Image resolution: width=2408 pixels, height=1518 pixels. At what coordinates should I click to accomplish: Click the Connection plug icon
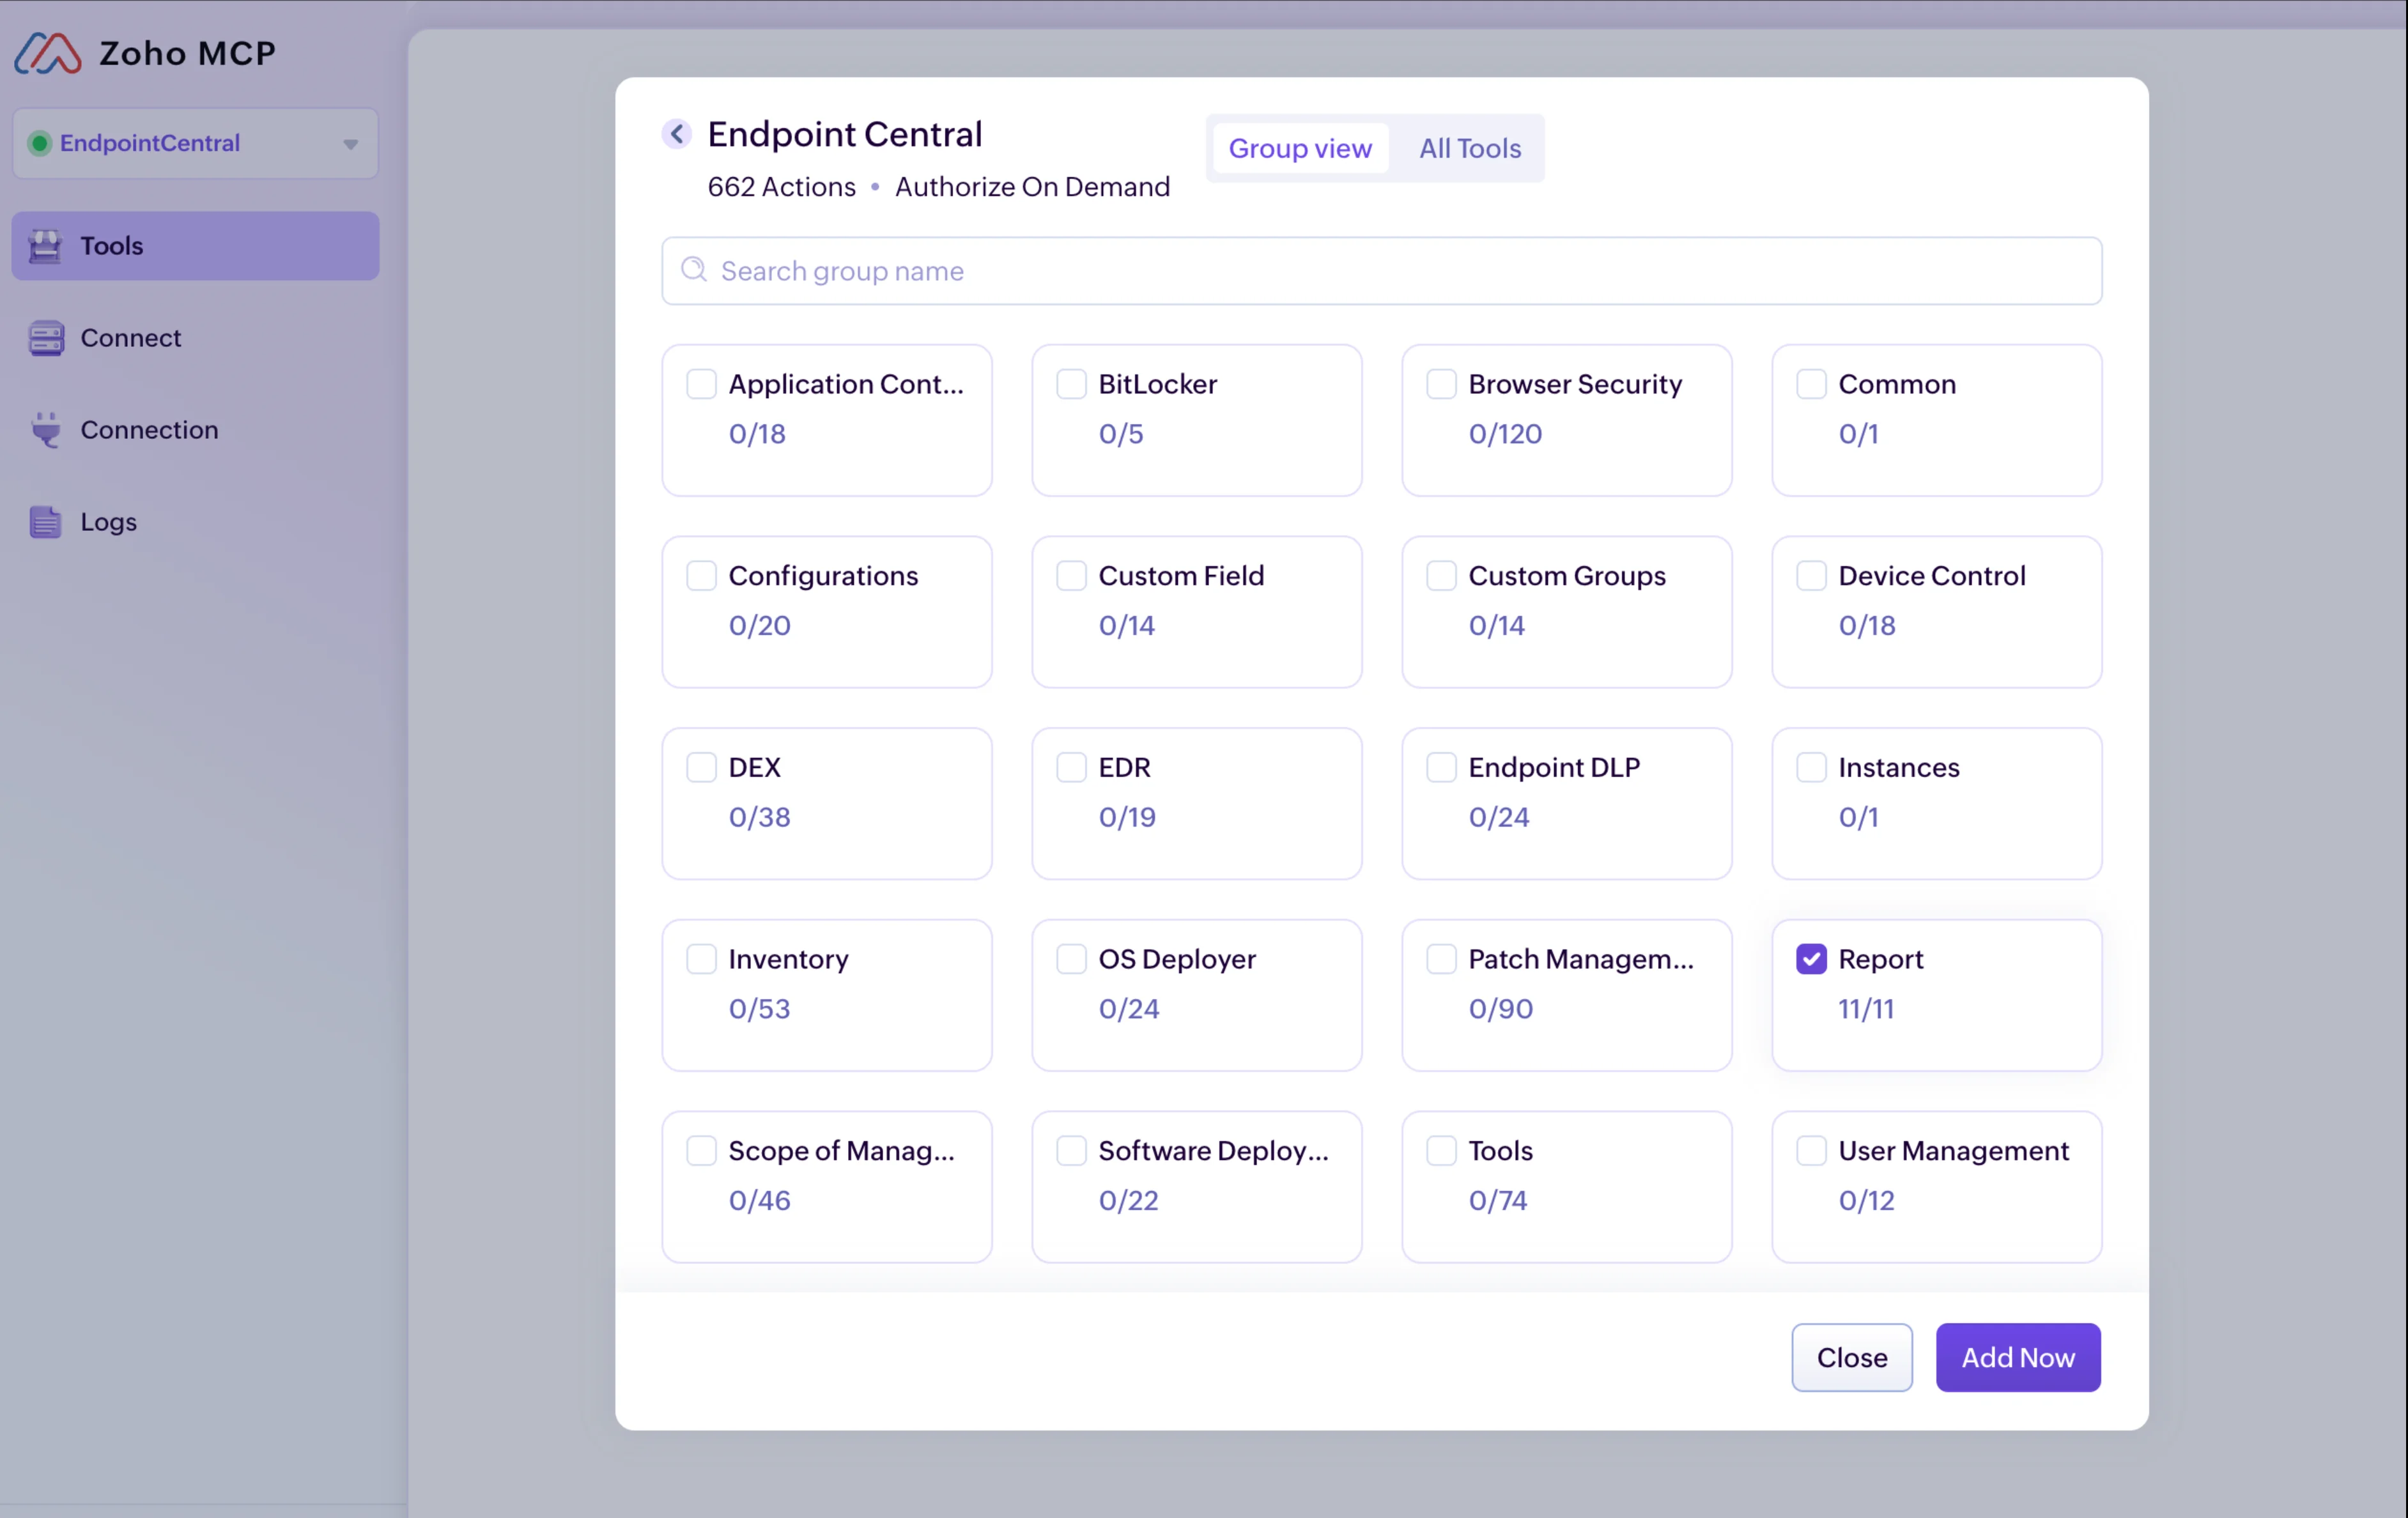pyautogui.click(x=45, y=430)
